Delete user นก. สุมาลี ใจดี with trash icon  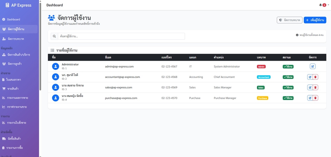[x=315, y=77]
